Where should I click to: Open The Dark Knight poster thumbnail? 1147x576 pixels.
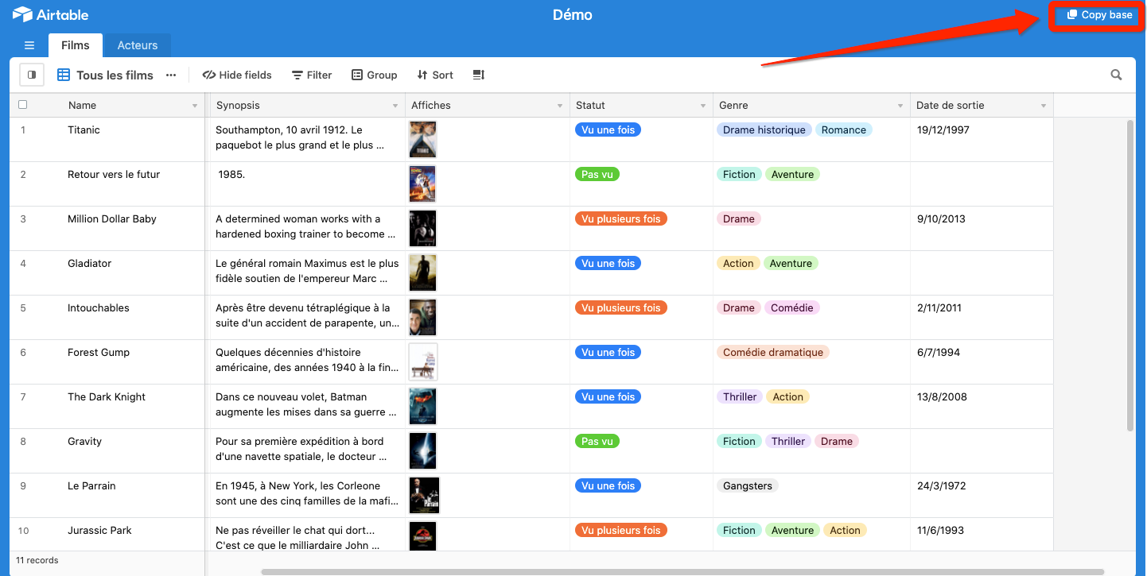pyautogui.click(x=422, y=407)
